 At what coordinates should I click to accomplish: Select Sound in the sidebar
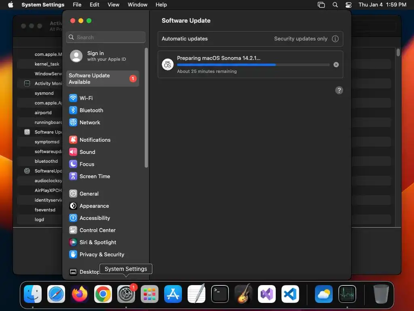click(x=103, y=152)
